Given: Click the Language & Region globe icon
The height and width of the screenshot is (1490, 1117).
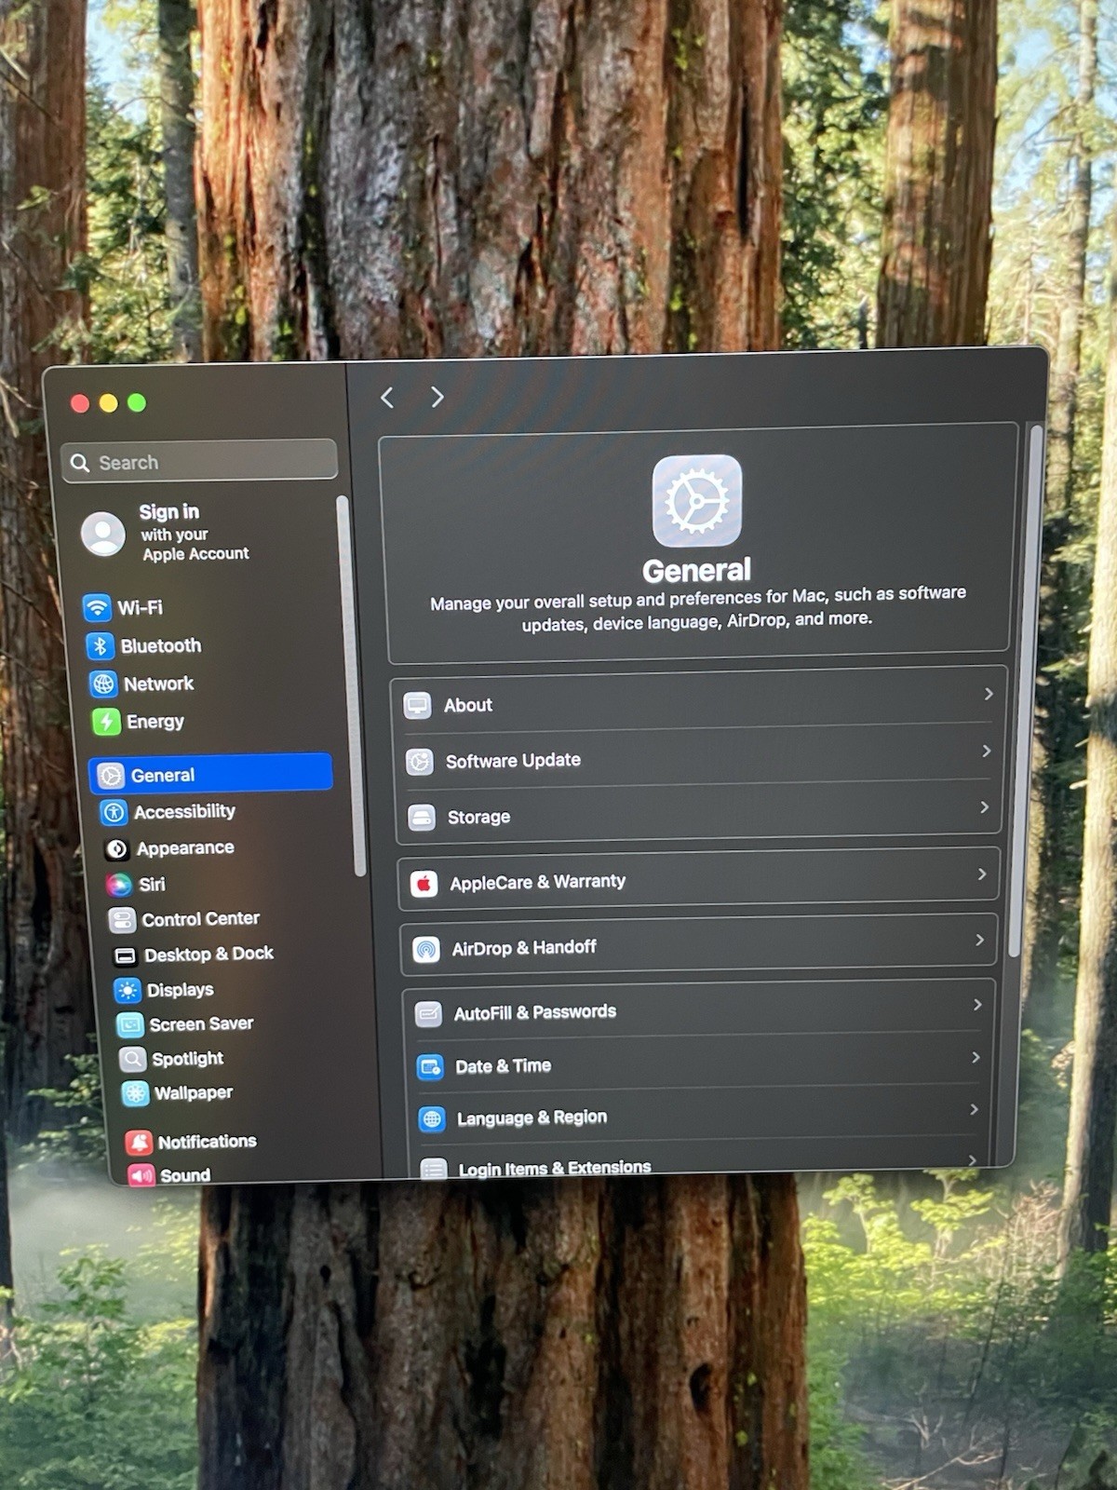Looking at the screenshot, I should point(432,1119).
